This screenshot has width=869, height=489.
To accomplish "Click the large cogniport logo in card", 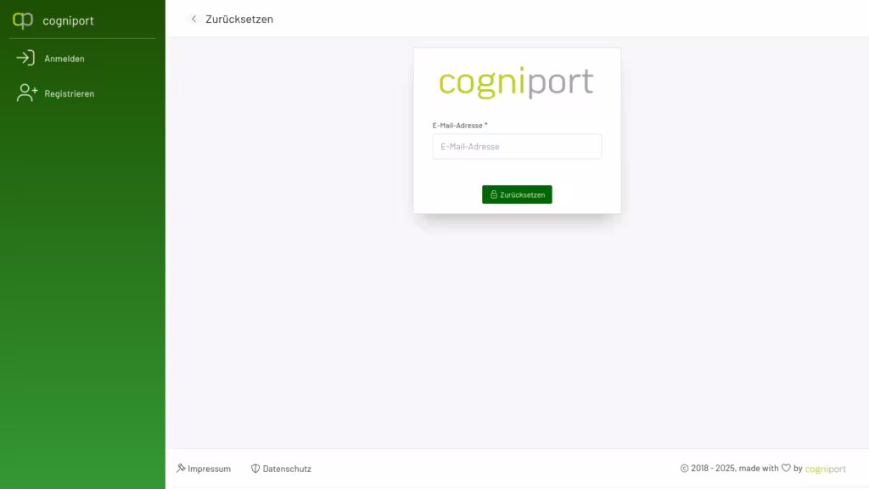I will [517, 82].
